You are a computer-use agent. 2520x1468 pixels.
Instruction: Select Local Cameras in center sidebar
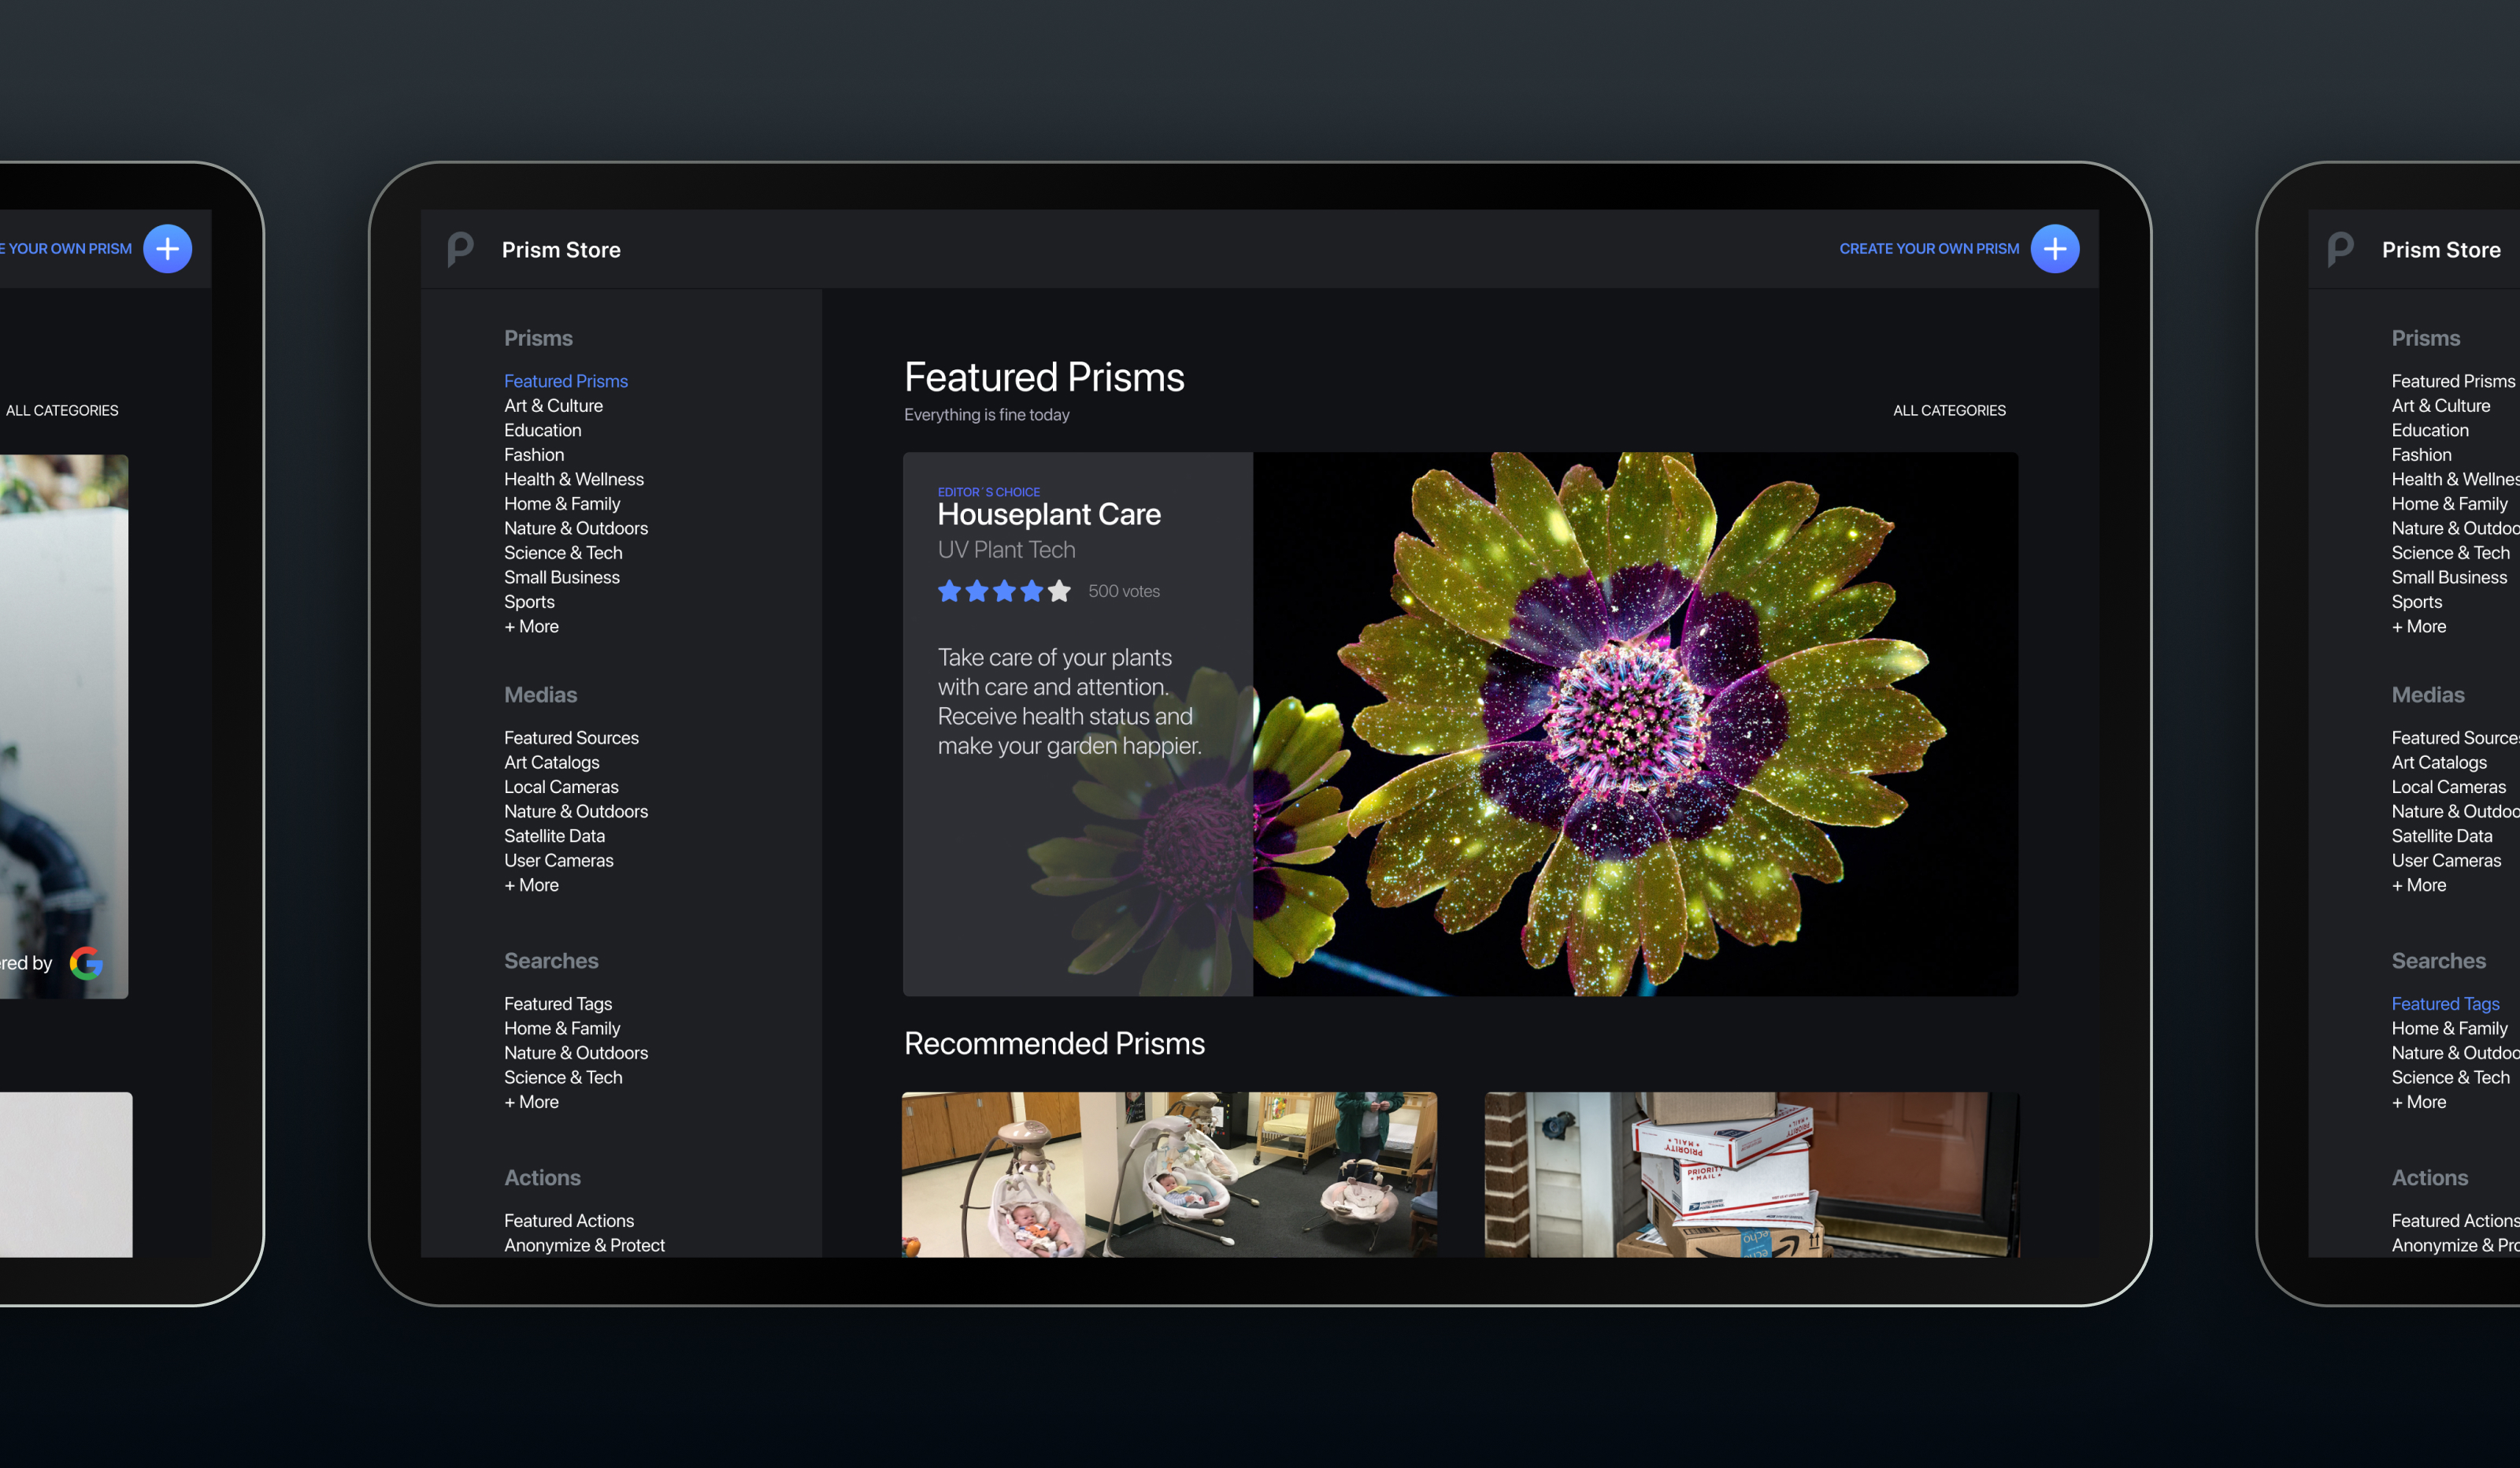[x=561, y=787]
